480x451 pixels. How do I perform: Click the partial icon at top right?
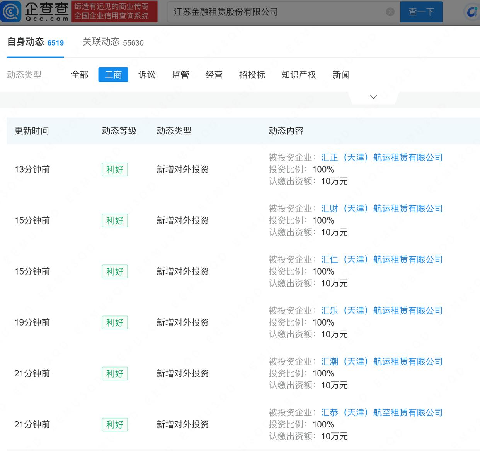click(x=472, y=12)
